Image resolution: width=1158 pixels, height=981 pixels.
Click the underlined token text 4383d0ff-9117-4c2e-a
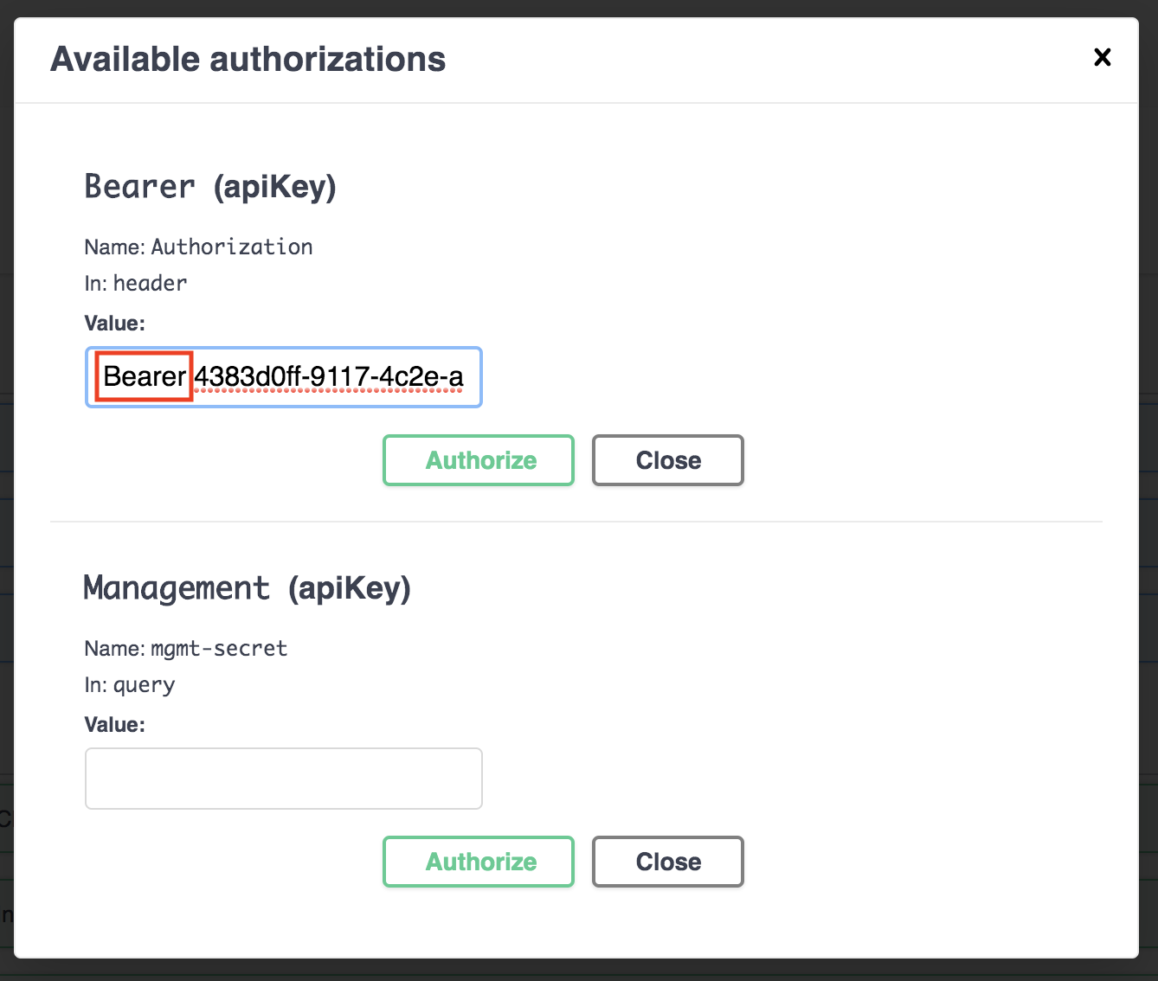coord(327,377)
